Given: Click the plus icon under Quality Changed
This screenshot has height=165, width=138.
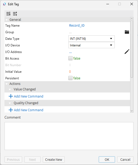Looking at the screenshot, I should click(11, 110).
